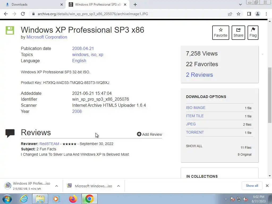This screenshot has width=272, height=204.
Task: Launch Firefox from taskbar
Action: pos(73,199)
